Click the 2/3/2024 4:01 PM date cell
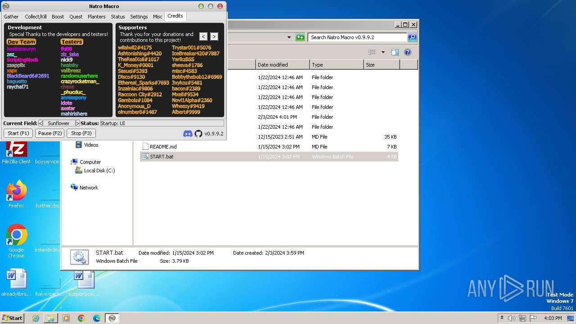Image resolution: width=576 pixels, height=324 pixels. coord(277,117)
